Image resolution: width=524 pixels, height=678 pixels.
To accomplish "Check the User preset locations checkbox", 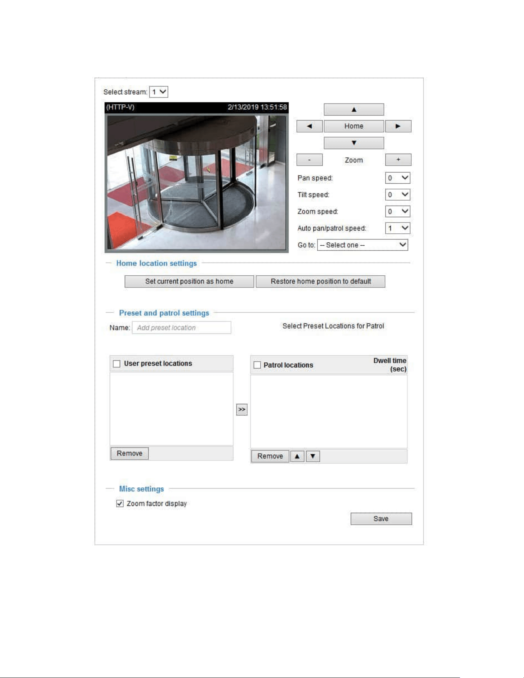I will 117,364.
